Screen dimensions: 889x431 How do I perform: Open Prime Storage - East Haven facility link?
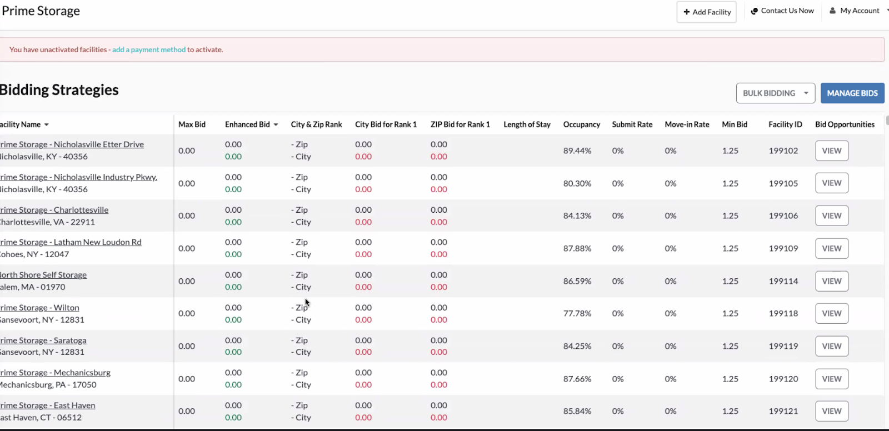tap(47, 405)
